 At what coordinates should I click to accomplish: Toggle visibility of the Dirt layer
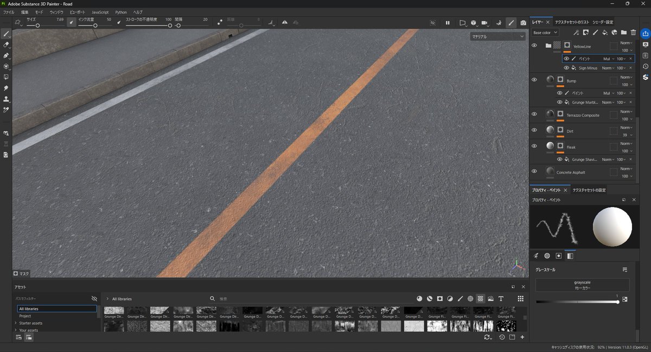534,130
